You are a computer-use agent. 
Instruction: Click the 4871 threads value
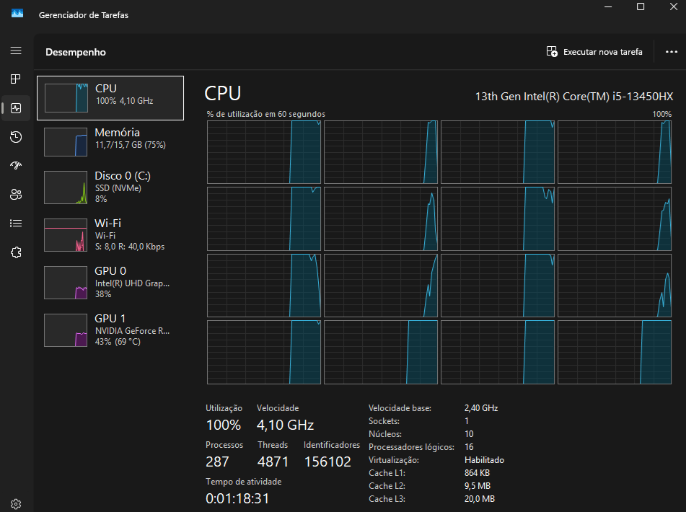point(273,462)
